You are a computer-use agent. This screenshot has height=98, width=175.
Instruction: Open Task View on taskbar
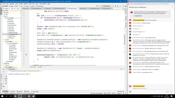coord(11,96)
